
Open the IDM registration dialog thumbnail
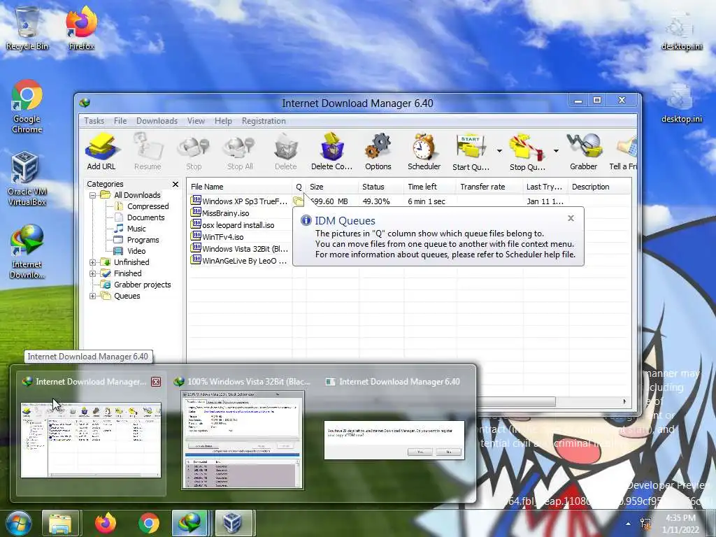tap(394, 441)
